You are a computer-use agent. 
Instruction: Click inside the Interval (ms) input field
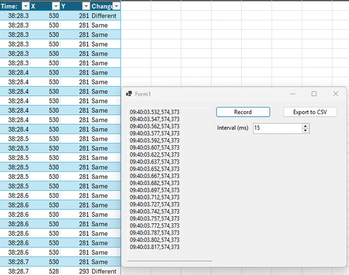(x=278, y=128)
